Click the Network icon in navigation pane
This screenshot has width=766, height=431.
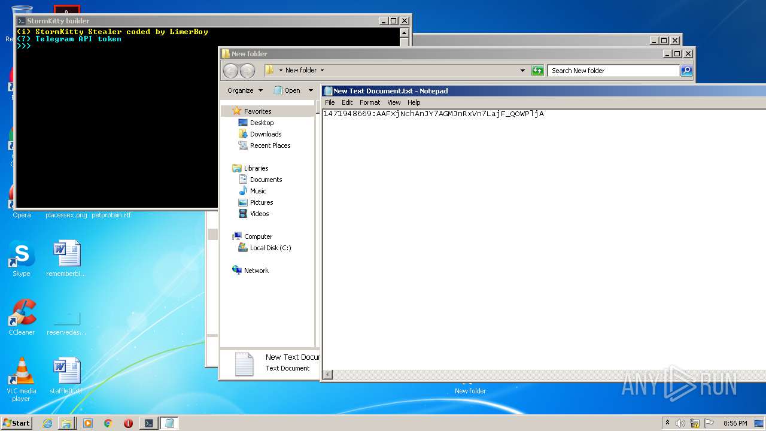pos(237,270)
